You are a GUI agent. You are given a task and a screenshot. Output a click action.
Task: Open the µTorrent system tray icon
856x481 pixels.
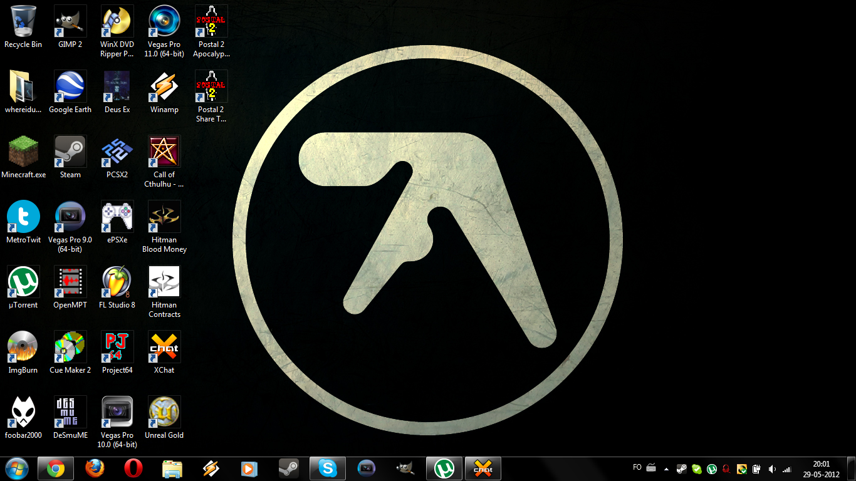point(712,469)
